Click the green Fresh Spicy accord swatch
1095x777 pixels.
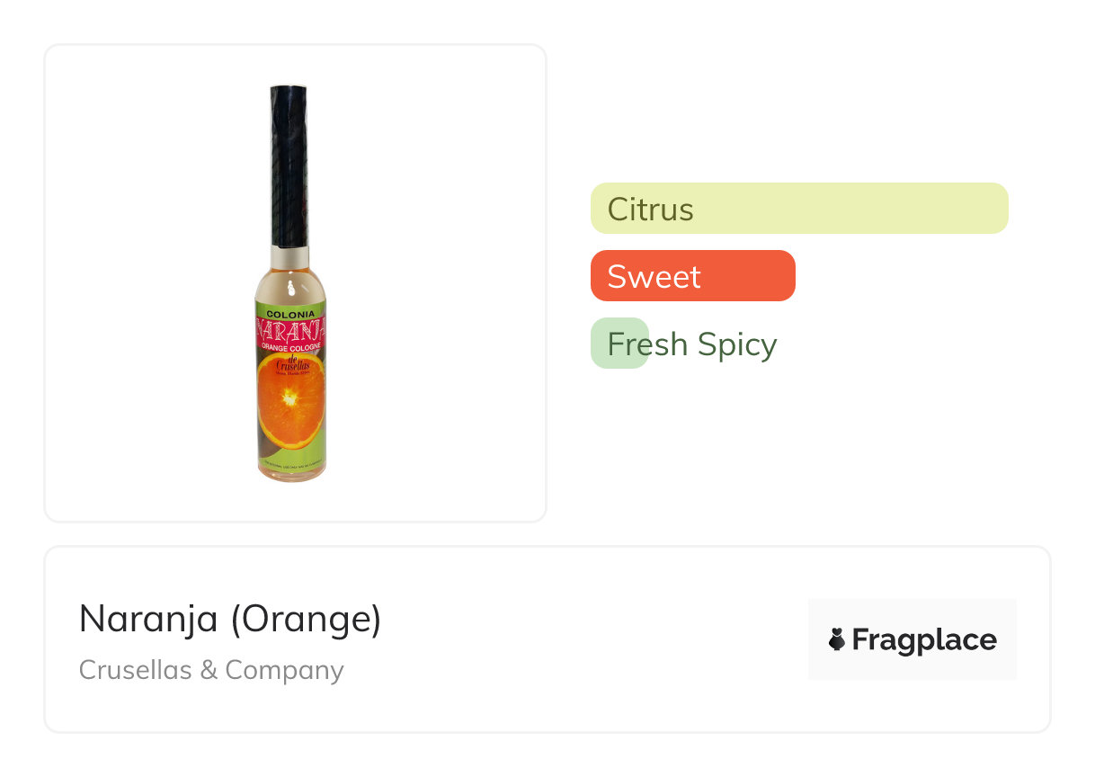[619, 344]
